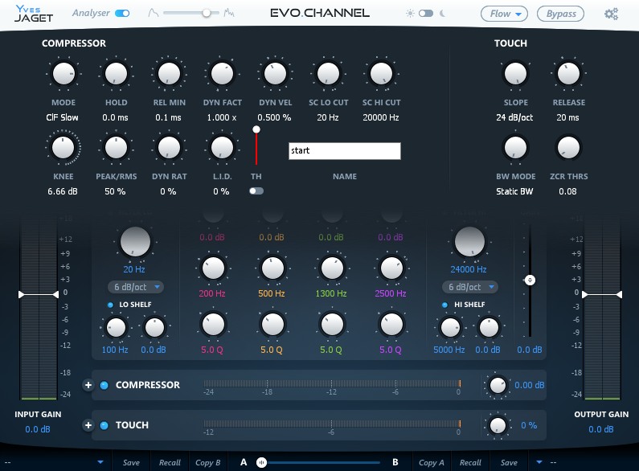This screenshot has width=639, height=471.
Task: Click Copy B button
Action: [x=208, y=462]
